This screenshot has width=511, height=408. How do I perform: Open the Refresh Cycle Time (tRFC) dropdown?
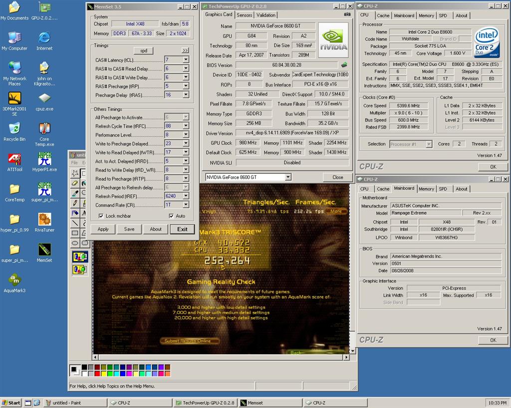[x=186, y=126]
